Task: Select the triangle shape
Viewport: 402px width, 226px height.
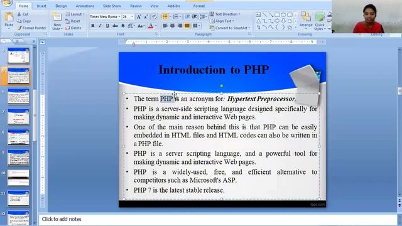Action: 258,21
